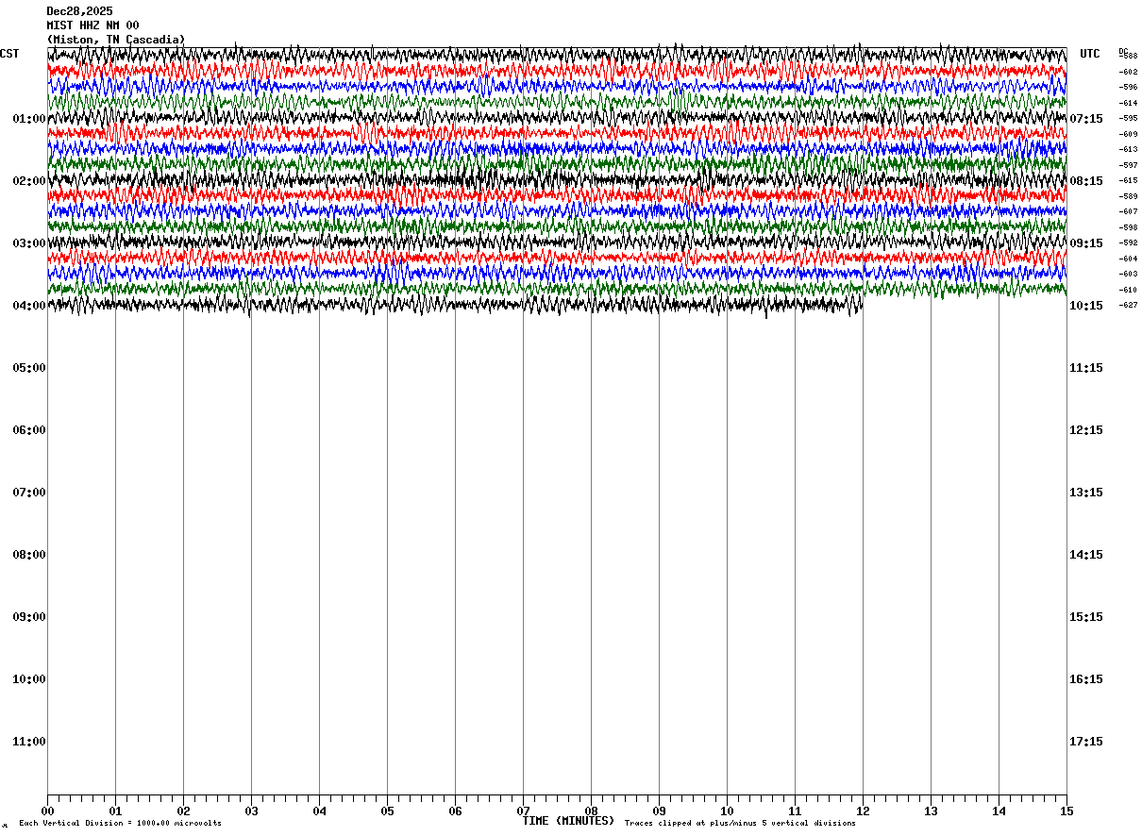1142x836 pixels.
Task: Click the 14:15 UTC time label
Action: (1086, 555)
